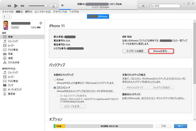Click the fast-forward button
Viewport: 196px width, 131px height.
[x=23, y=6]
